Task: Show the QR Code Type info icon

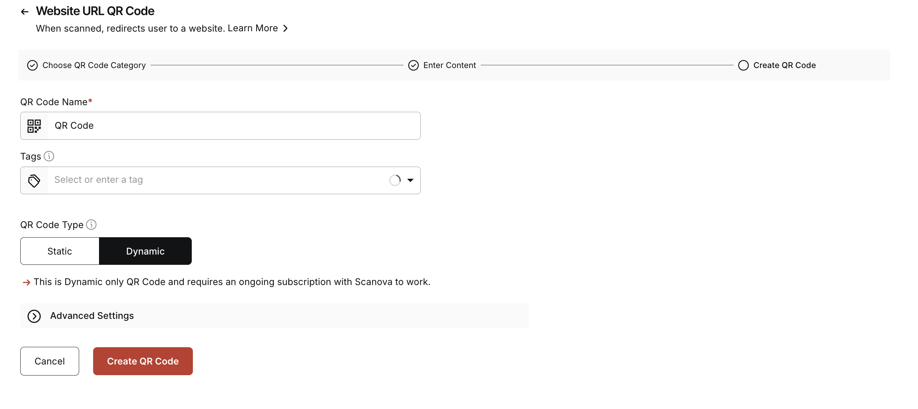Action: tap(91, 225)
